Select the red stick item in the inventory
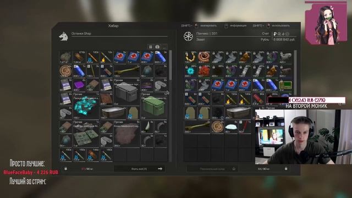The width and height of the screenshot is (352, 198). click(244, 127)
